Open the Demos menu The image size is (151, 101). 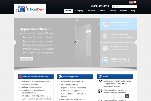click(x=102, y=11)
